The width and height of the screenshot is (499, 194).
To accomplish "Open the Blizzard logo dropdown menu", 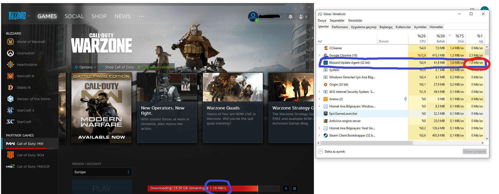I will pyautogui.click(x=19, y=16).
